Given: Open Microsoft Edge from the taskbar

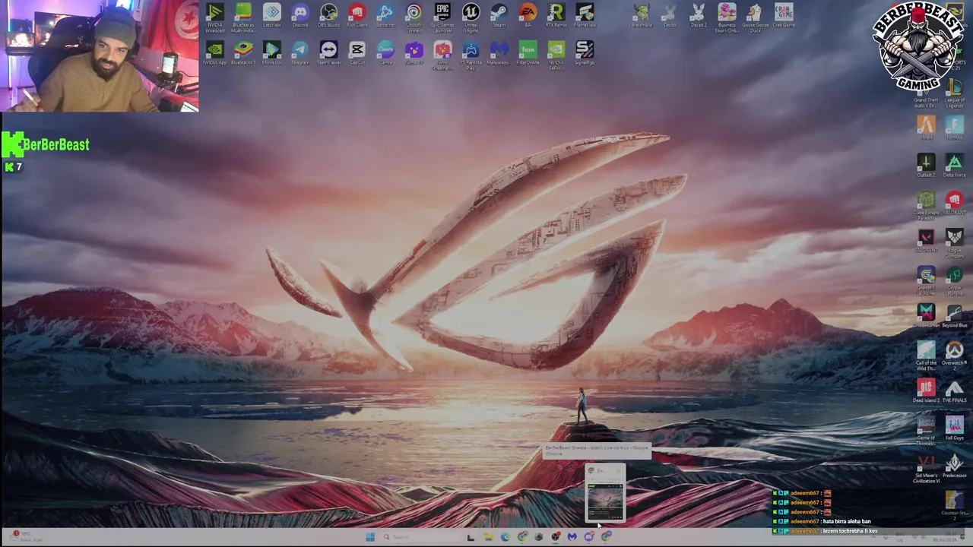Looking at the screenshot, I should (x=505, y=537).
